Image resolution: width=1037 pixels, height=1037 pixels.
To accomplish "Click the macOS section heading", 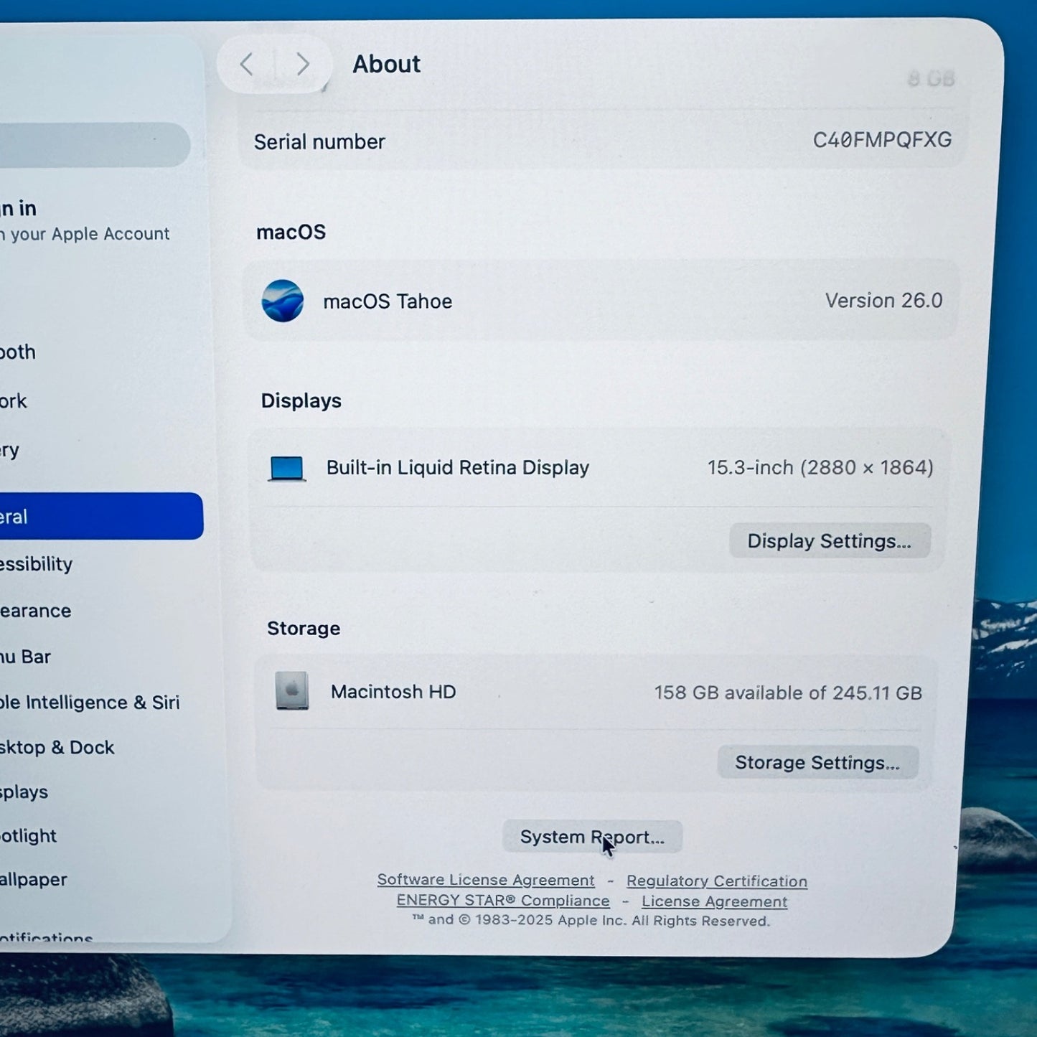I will coord(291,232).
